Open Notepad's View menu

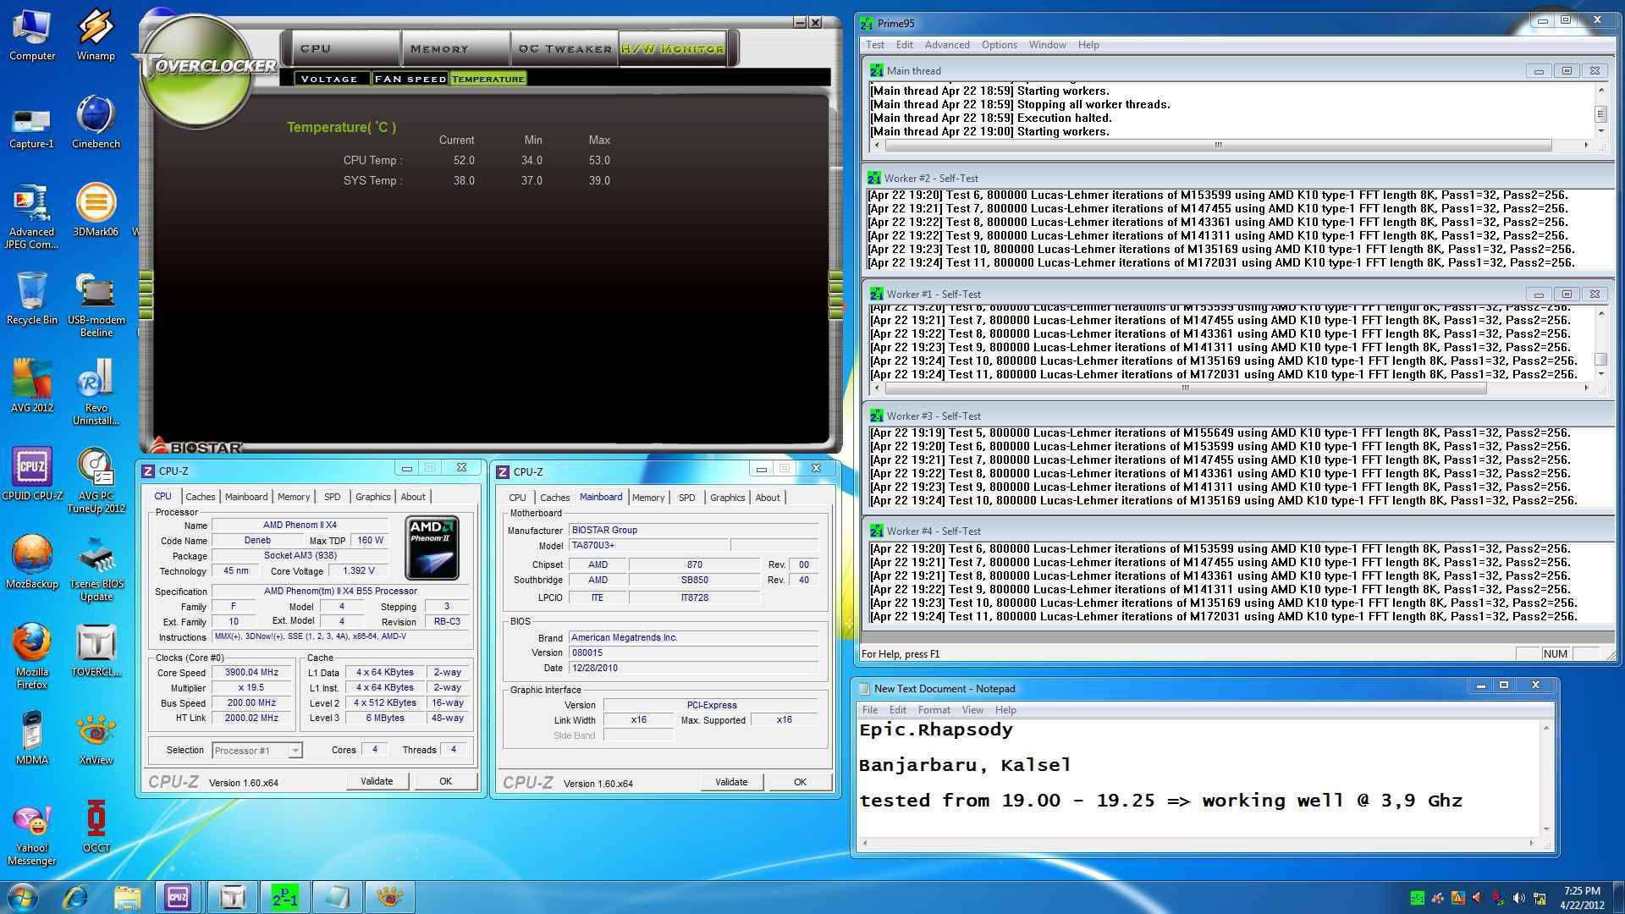click(972, 710)
